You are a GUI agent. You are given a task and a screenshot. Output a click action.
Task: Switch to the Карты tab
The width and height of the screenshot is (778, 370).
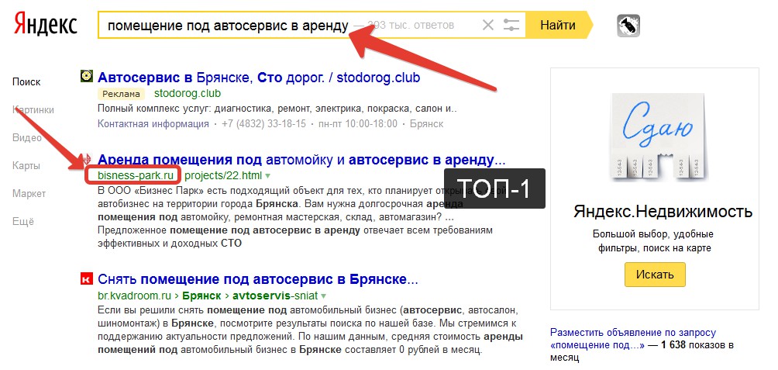26,166
